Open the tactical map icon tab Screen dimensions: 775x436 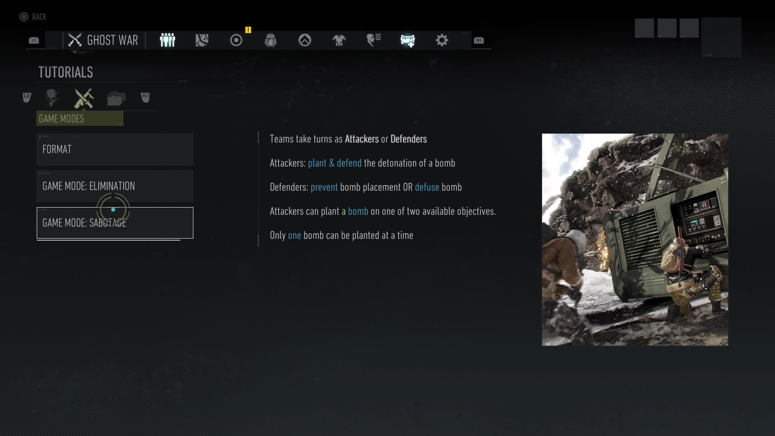[202, 40]
